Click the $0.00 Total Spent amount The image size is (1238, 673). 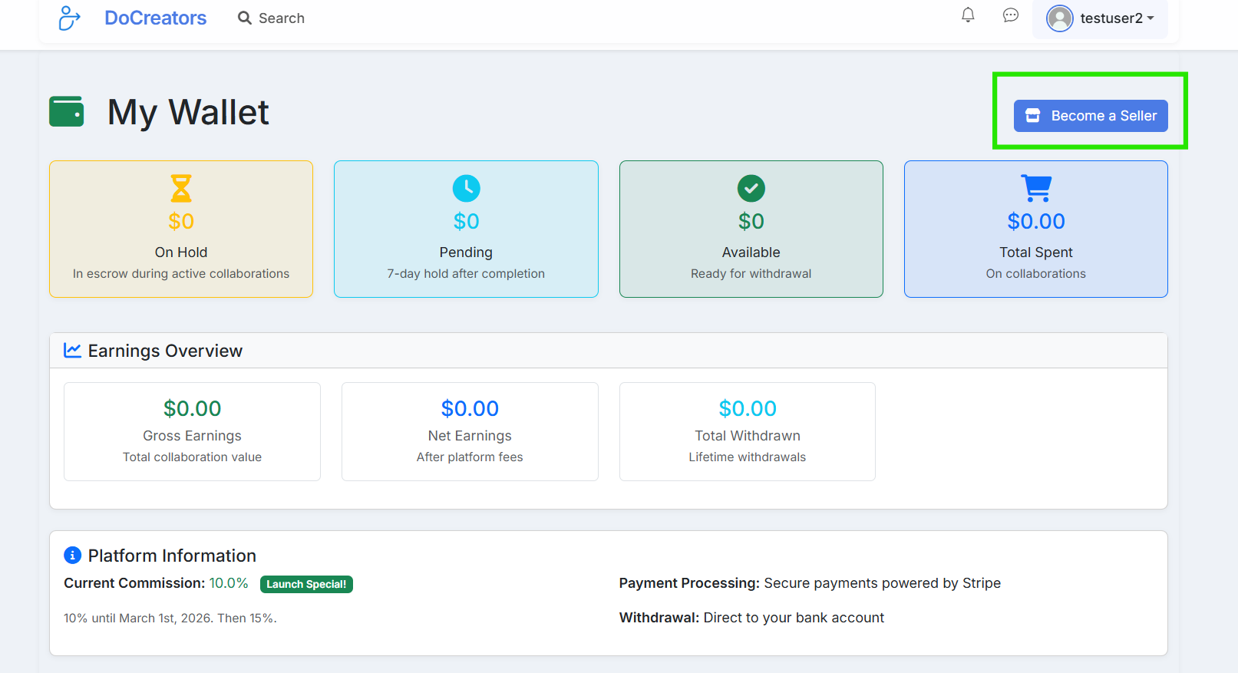click(x=1036, y=221)
